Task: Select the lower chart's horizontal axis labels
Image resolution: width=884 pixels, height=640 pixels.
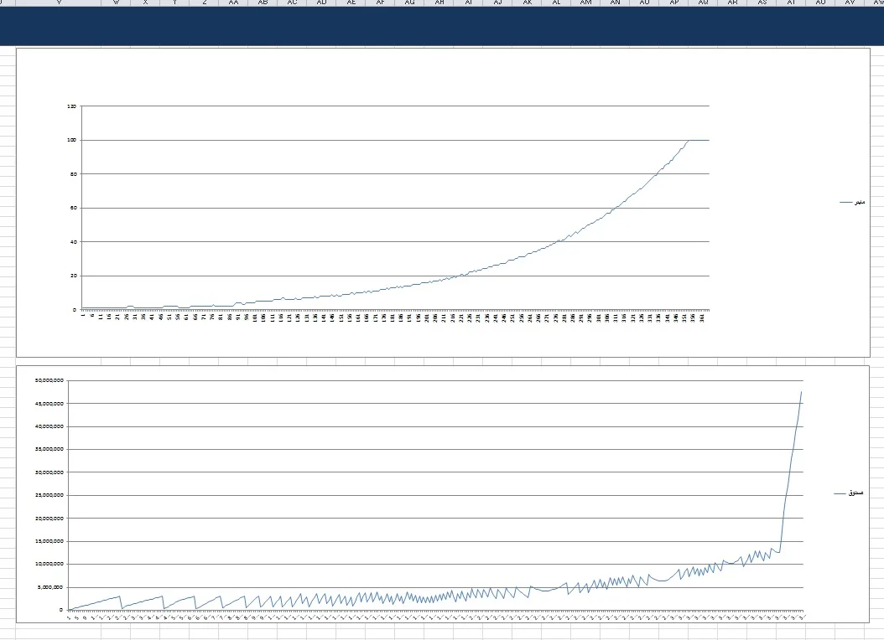Action: point(436,617)
